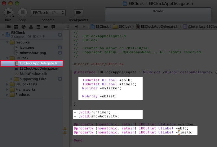Place cursor on NSTimer *myTicker line

[x=102, y=88]
